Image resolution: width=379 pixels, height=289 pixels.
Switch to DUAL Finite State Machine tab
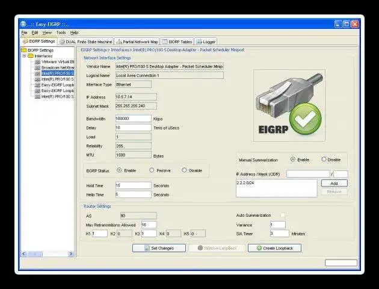tap(86, 42)
